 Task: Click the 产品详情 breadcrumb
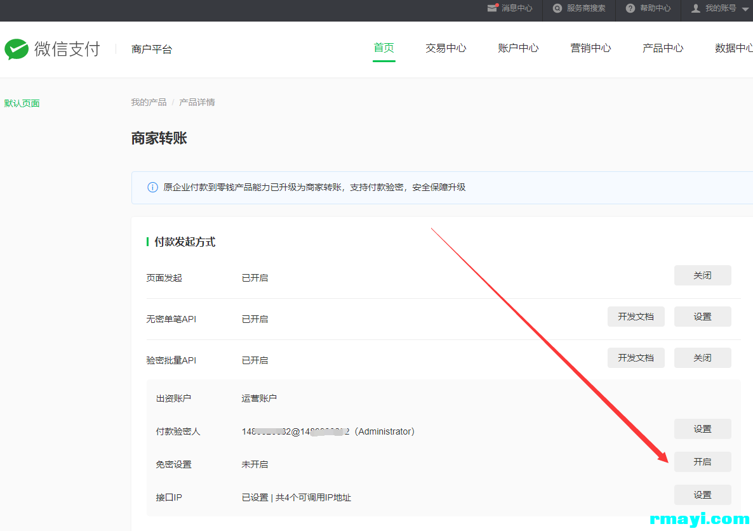(197, 102)
